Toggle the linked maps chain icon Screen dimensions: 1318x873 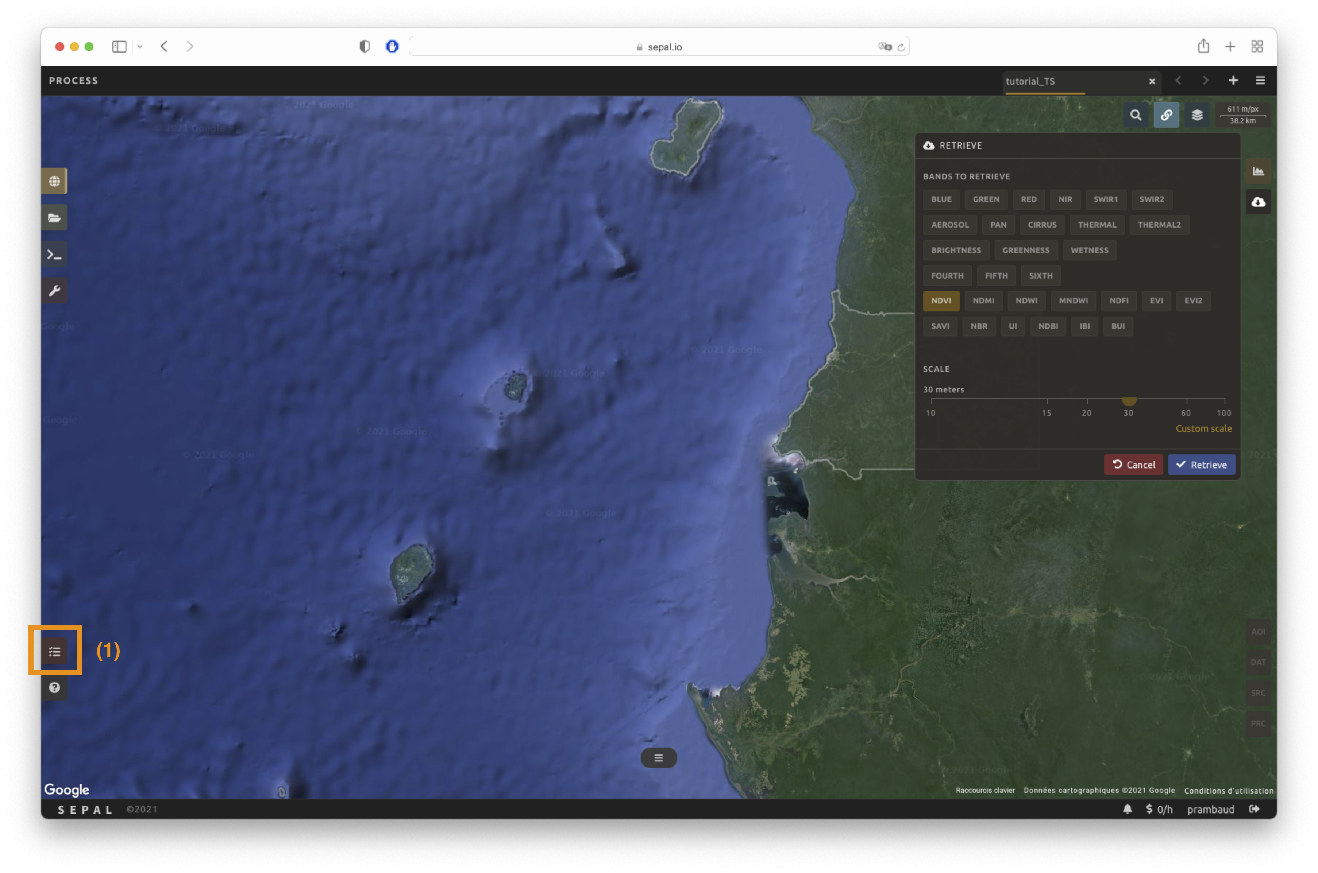pyautogui.click(x=1166, y=115)
